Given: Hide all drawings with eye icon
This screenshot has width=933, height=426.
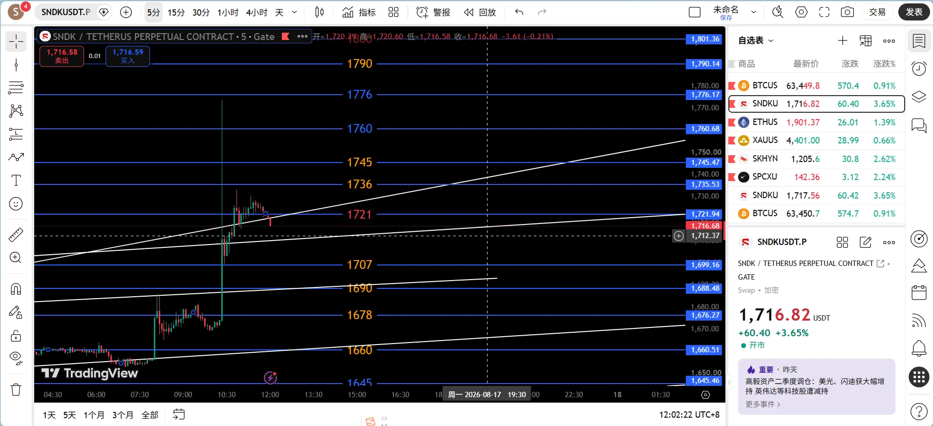Looking at the screenshot, I should (16, 359).
